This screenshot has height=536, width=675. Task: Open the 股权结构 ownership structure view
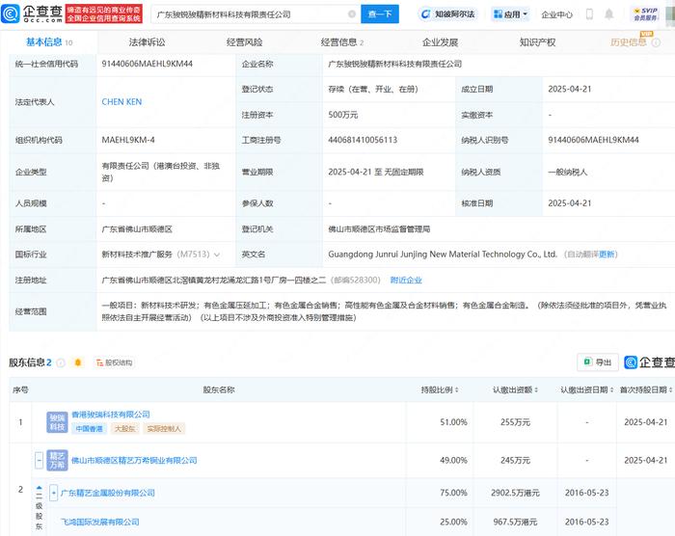[x=114, y=362]
